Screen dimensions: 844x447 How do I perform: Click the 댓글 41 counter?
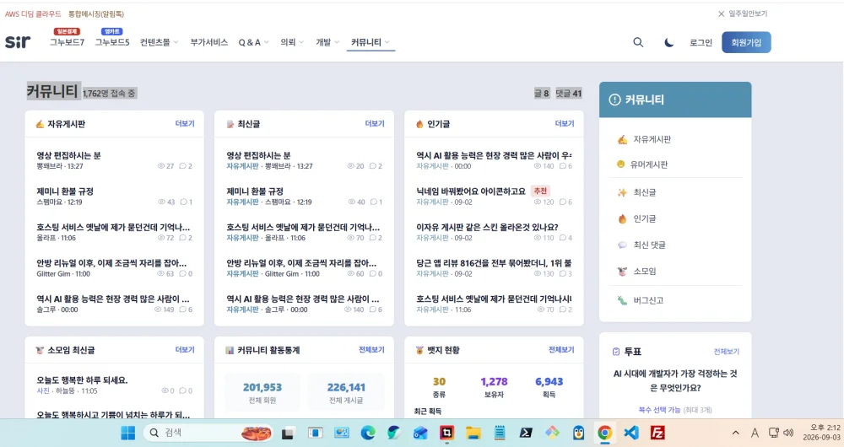click(x=568, y=93)
